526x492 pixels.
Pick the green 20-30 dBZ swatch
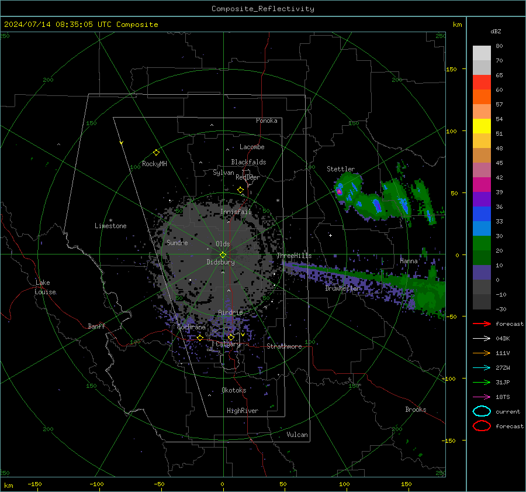(482, 243)
